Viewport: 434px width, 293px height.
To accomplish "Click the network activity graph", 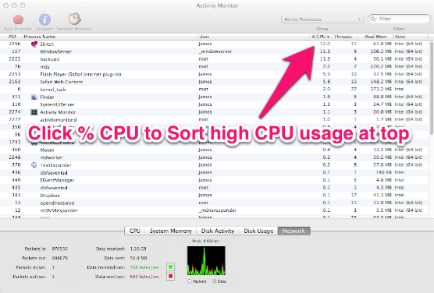I will (206, 260).
